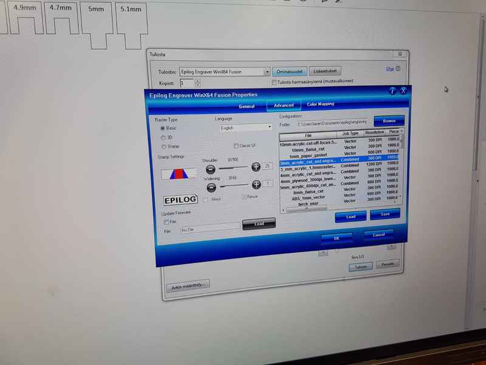The width and height of the screenshot is (486, 365).
Task: Increase Widening with the plus icon
Action: 256,185
